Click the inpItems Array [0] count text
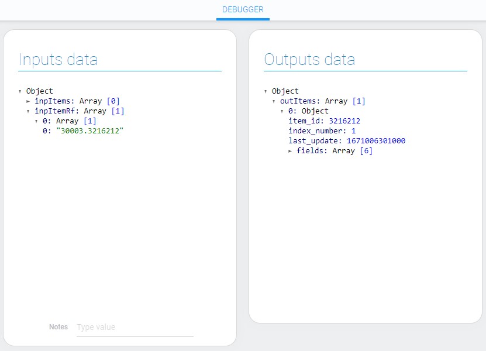The image size is (486, 351). 113,101
